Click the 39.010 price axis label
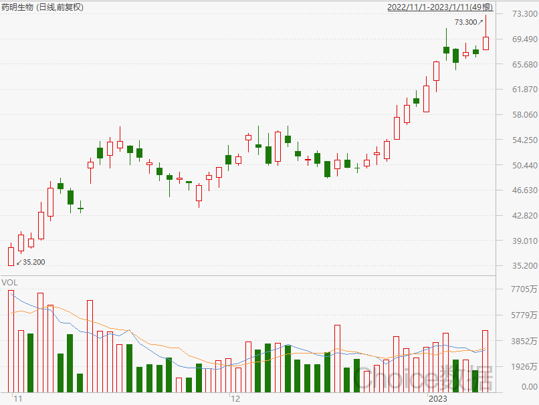Image resolution: width=539 pixels, height=405 pixels. pyautogui.click(x=524, y=241)
